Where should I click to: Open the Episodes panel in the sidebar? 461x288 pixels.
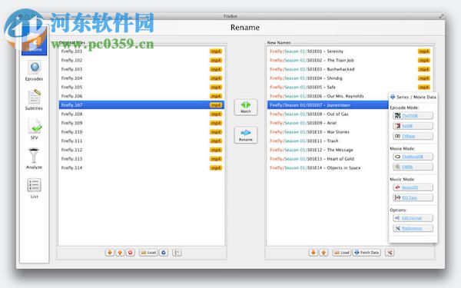pos(34,71)
